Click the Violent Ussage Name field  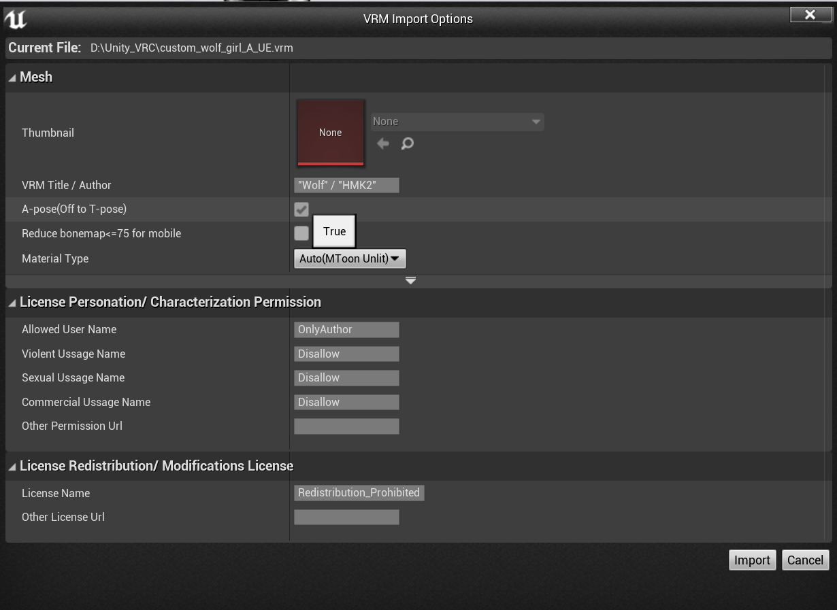tap(346, 354)
